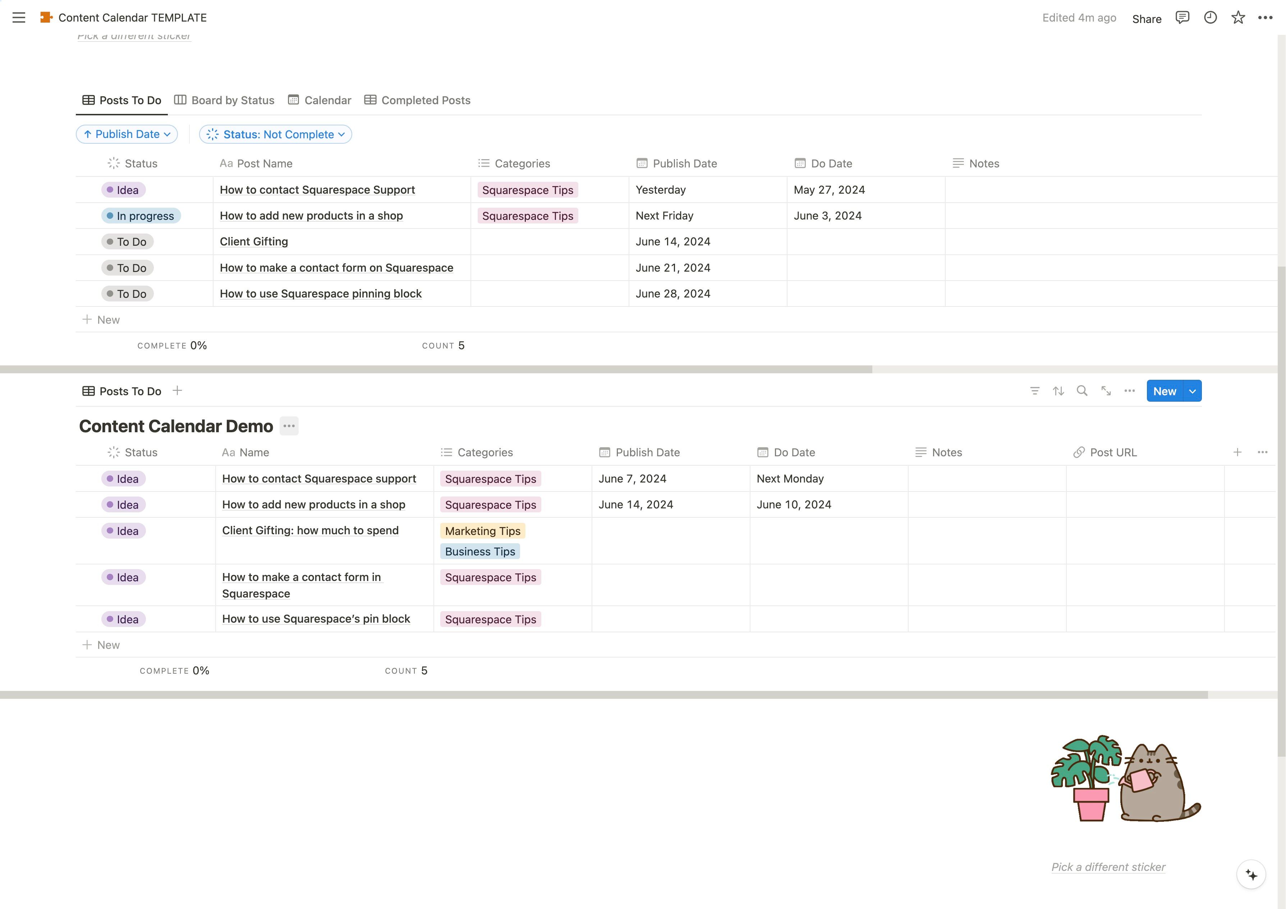View page update history clock icon

tap(1210, 17)
